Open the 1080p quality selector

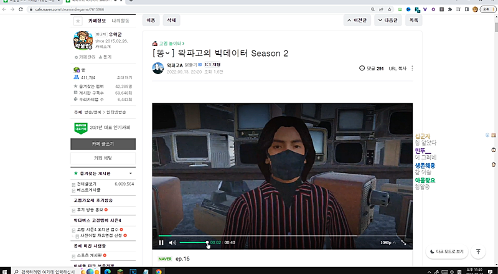click(x=388, y=242)
